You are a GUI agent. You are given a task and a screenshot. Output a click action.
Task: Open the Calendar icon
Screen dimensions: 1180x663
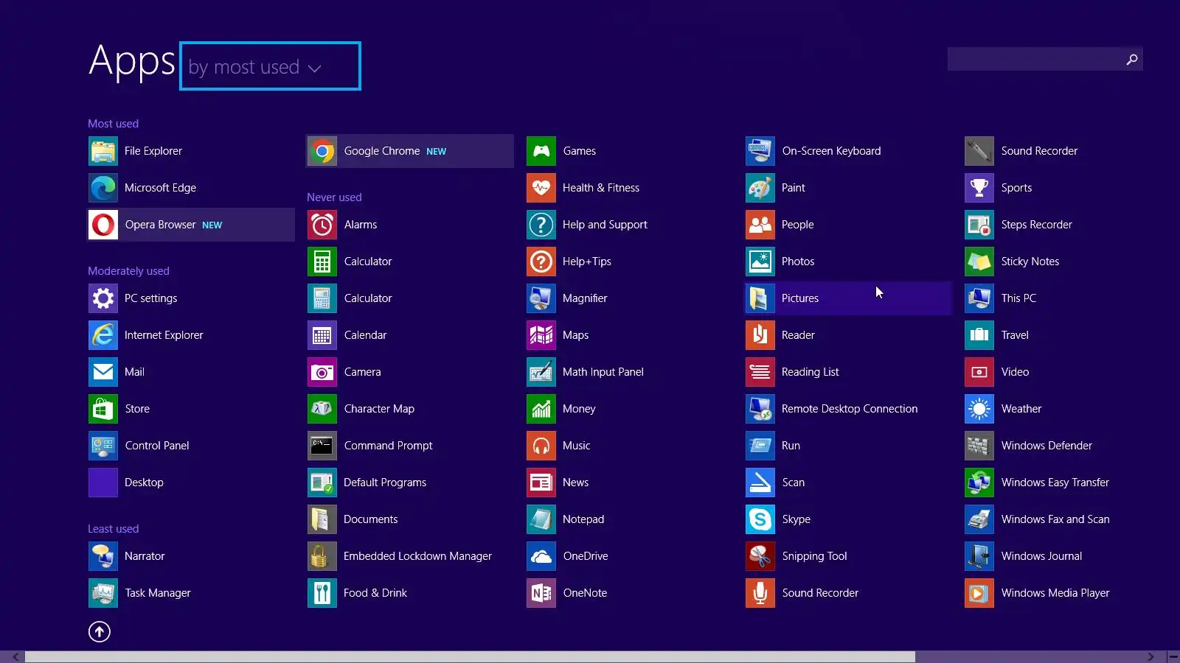pyautogui.click(x=322, y=335)
